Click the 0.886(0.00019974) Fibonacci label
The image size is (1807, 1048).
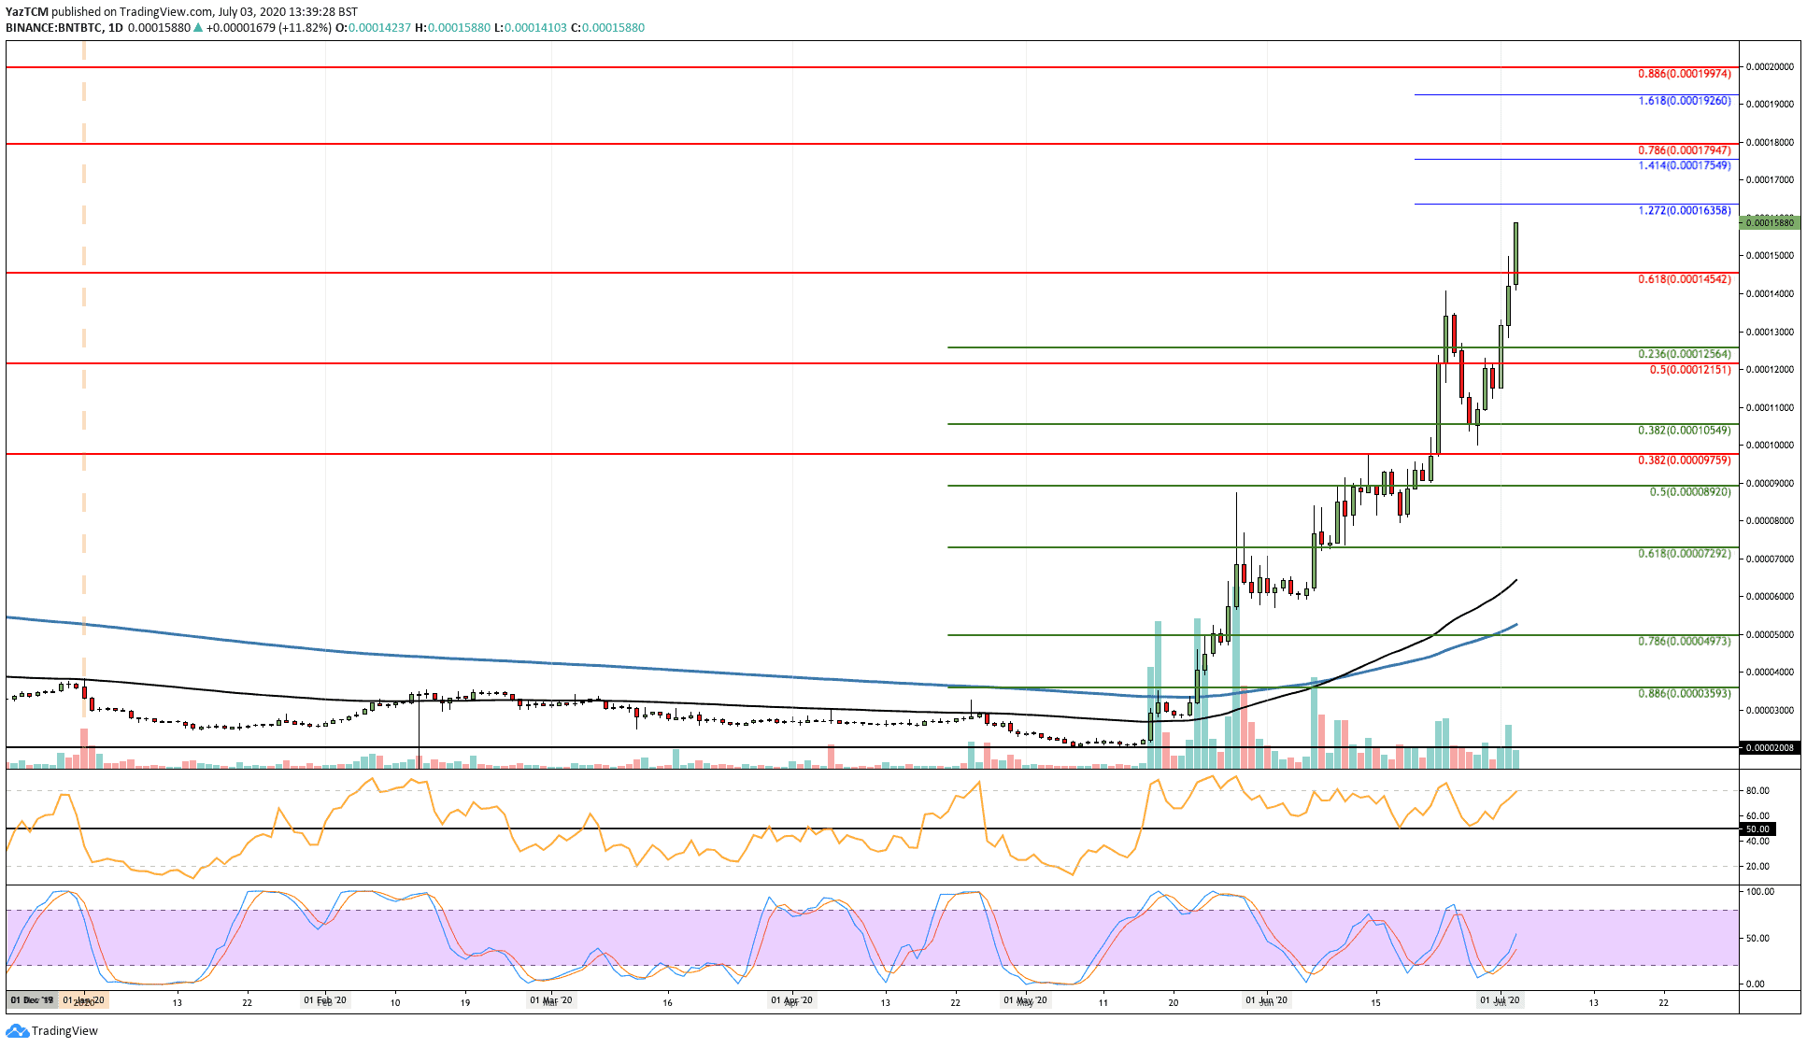(1684, 74)
